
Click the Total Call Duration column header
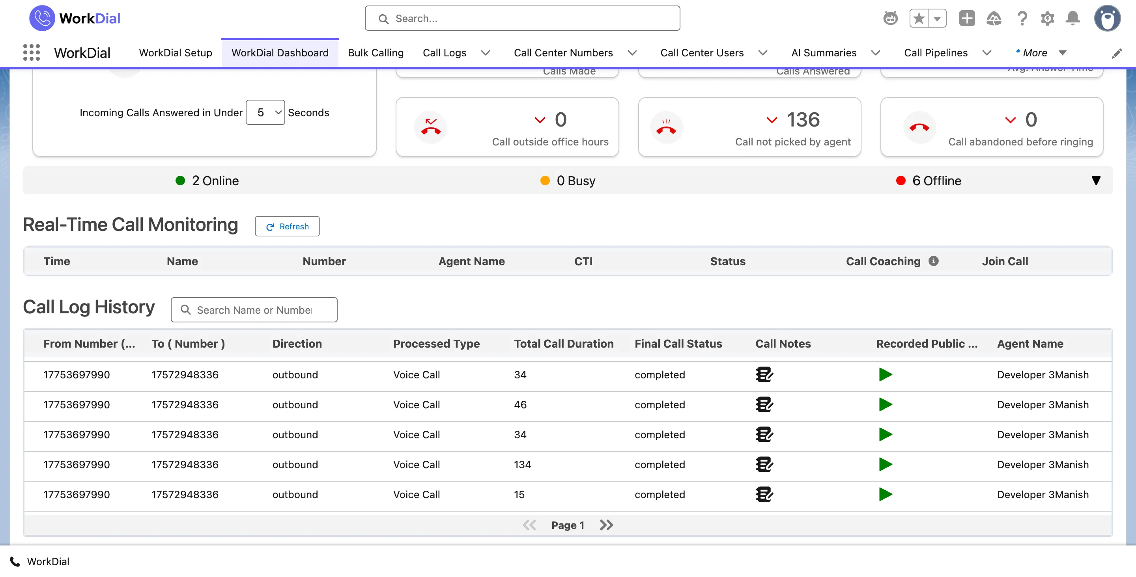pos(564,344)
